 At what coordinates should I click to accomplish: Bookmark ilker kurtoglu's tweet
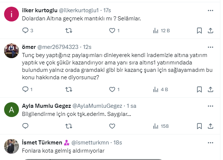tap(199, 31)
